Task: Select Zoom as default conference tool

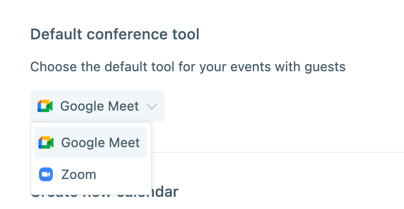Action: tap(91, 174)
